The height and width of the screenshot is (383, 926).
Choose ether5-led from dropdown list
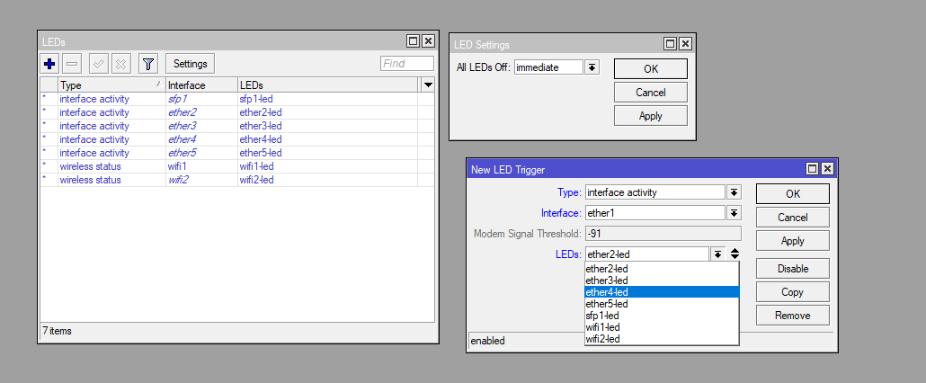pyautogui.click(x=662, y=304)
